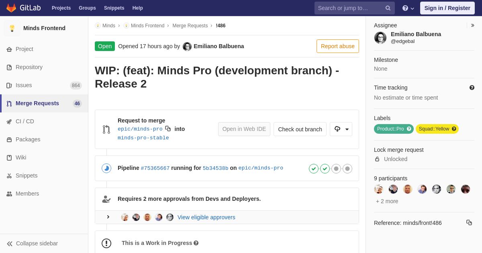
Task: Focus the Search or jump to field
Action: [354, 8]
